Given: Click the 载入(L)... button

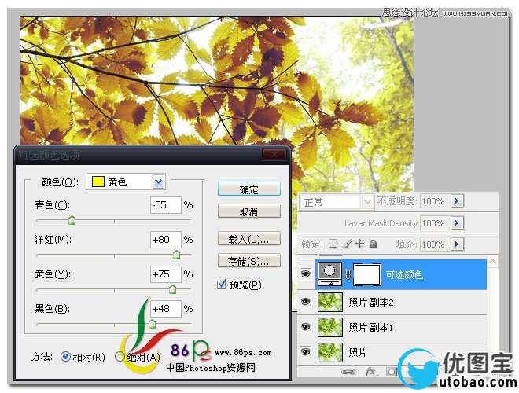Looking at the screenshot, I should [249, 239].
